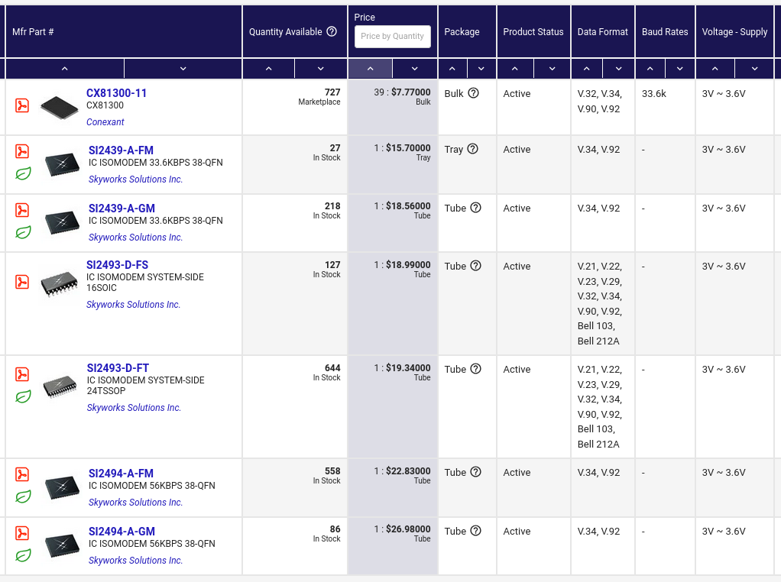This screenshot has height=582, width=781.
Task: Open the PDF datasheet for SI2494-A-FM
Action: click(22, 474)
